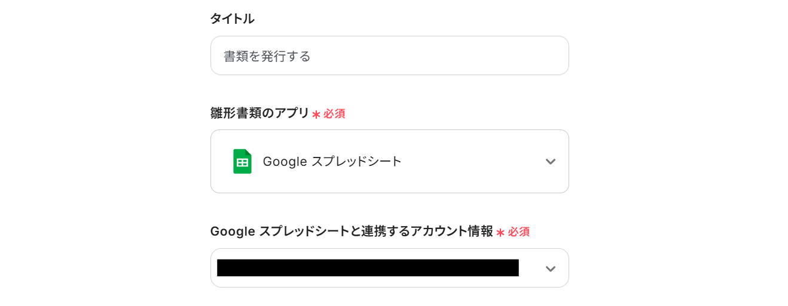788x306 pixels.
Task: Expand the 雛形書類のアプリ dropdown chevron
Action: (551, 162)
